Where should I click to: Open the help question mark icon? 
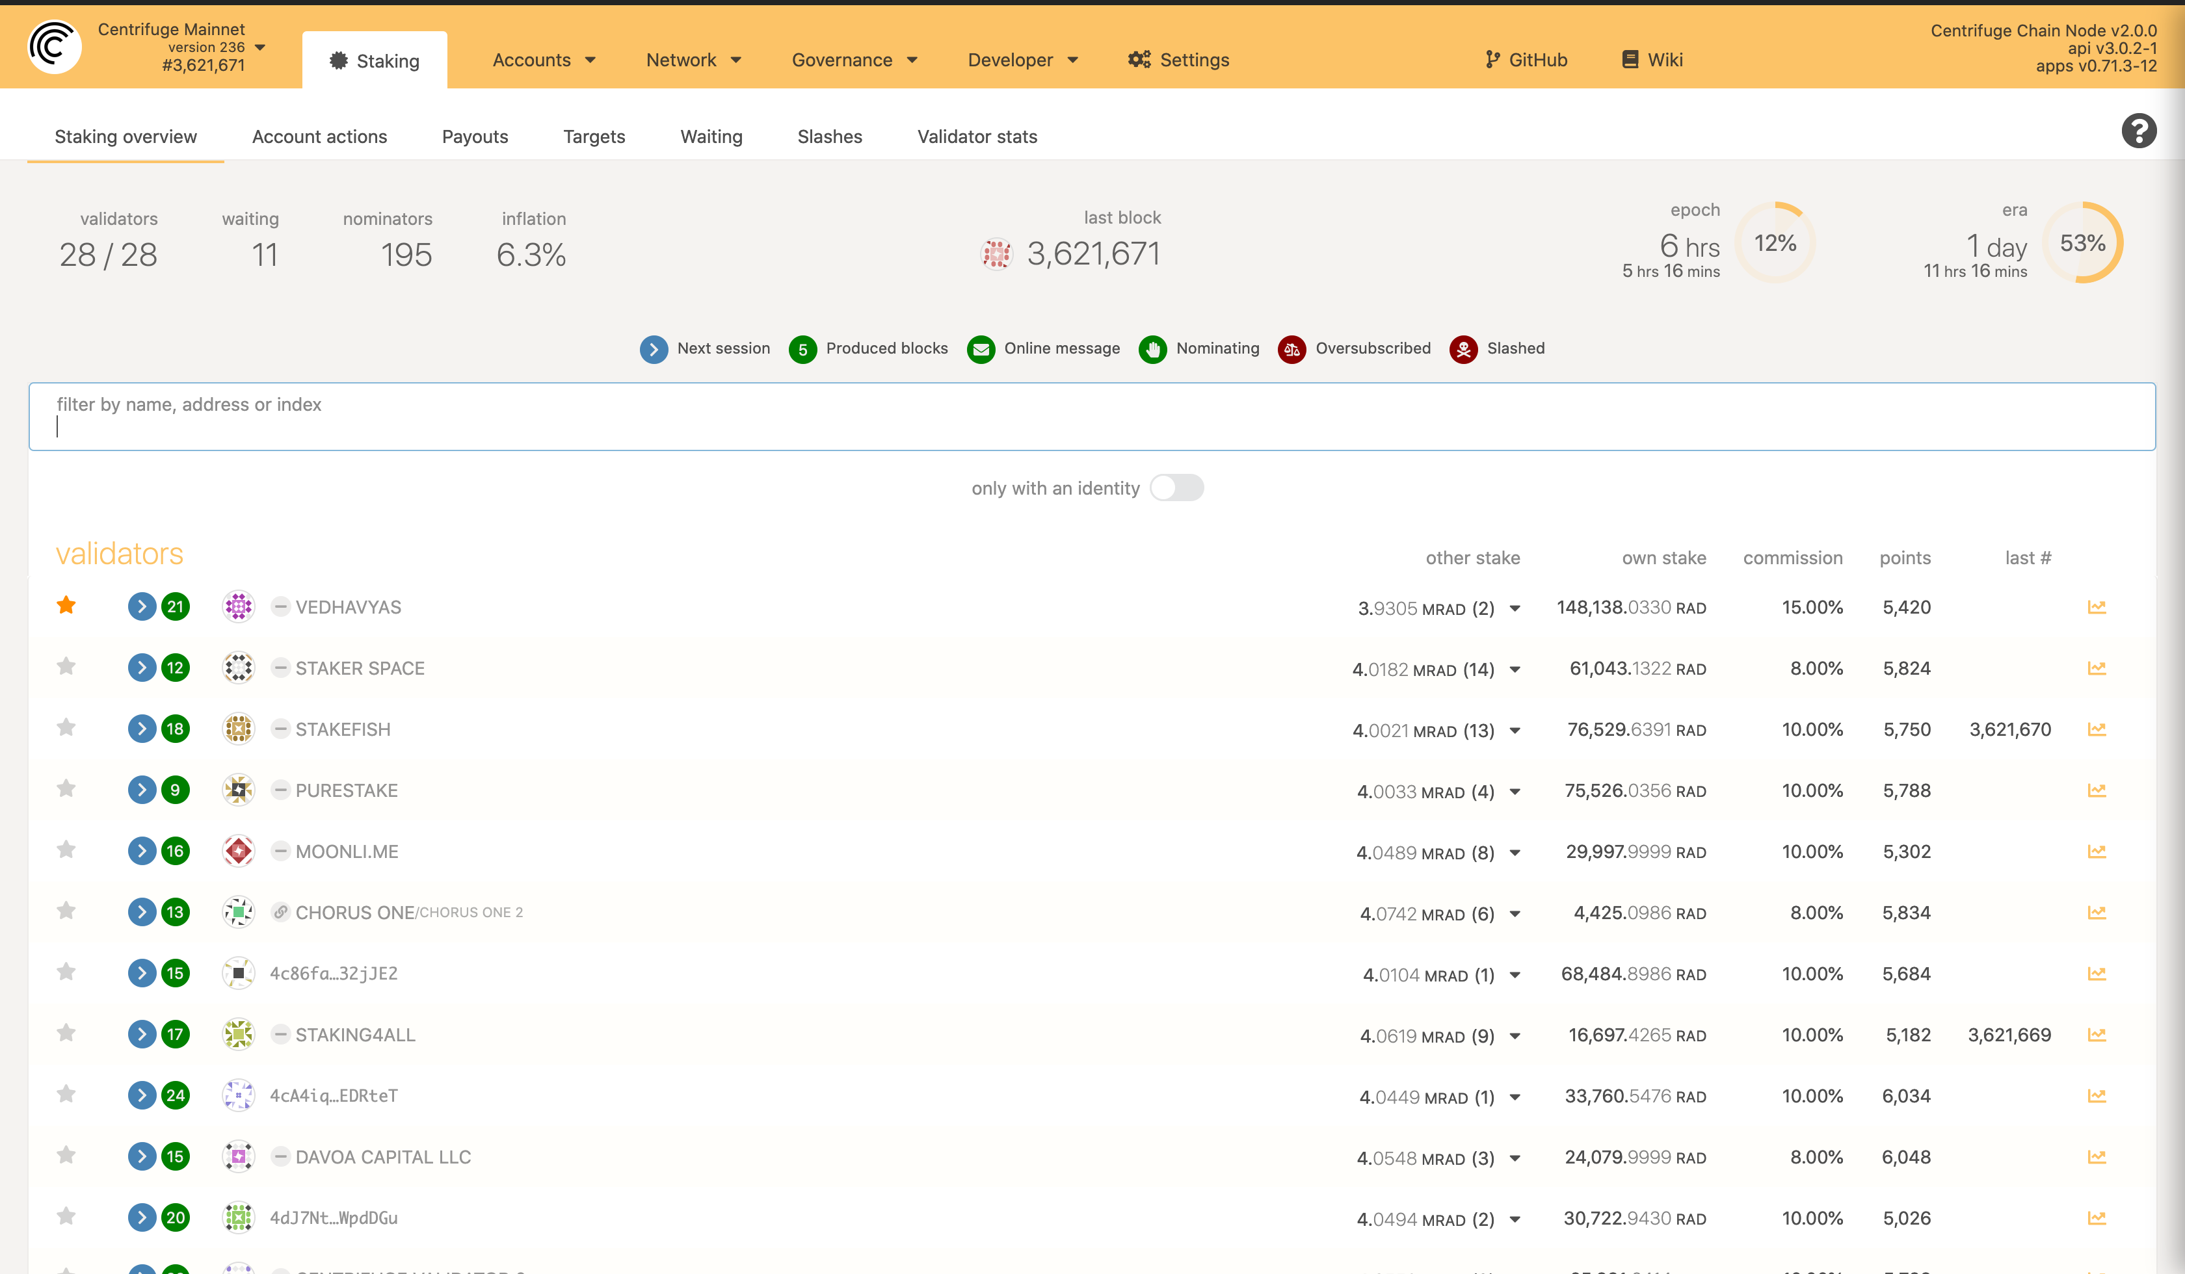click(2138, 131)
